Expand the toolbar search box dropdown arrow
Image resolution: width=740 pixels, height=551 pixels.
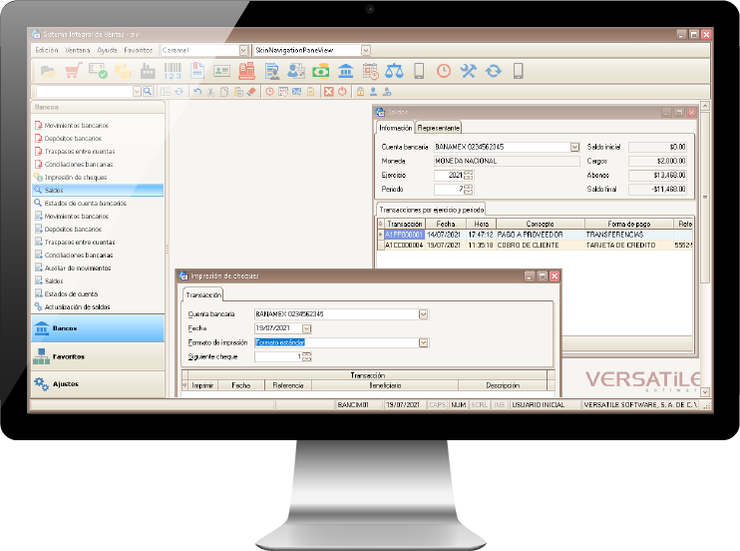[x=137, y=91]
